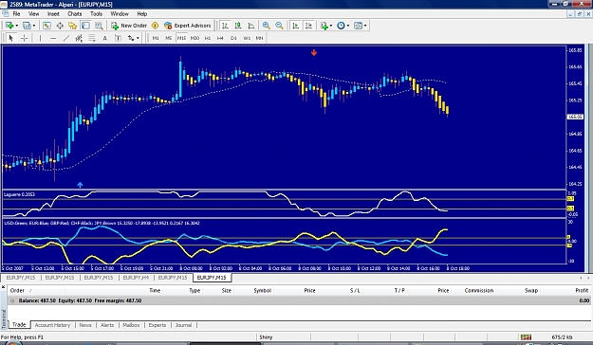Open the View menu

coord(33,13)
